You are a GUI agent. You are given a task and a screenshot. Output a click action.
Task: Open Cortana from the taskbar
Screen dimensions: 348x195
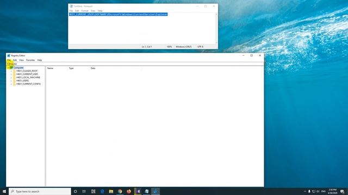point(75,191)
